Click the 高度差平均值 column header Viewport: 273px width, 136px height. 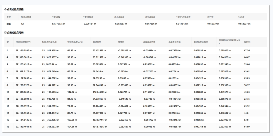(x=175, y=42)
